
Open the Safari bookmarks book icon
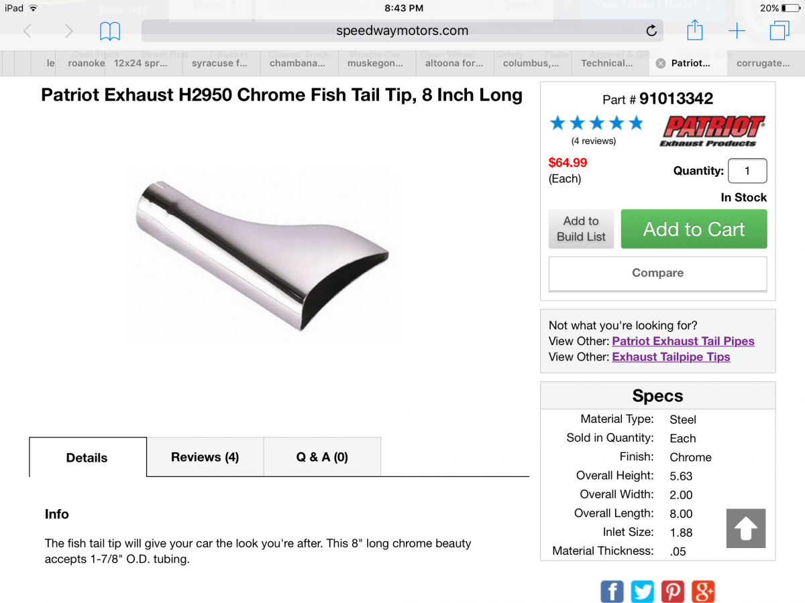click(110, 31)
